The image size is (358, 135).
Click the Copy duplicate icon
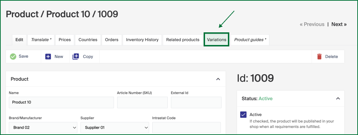click(76, 57)
